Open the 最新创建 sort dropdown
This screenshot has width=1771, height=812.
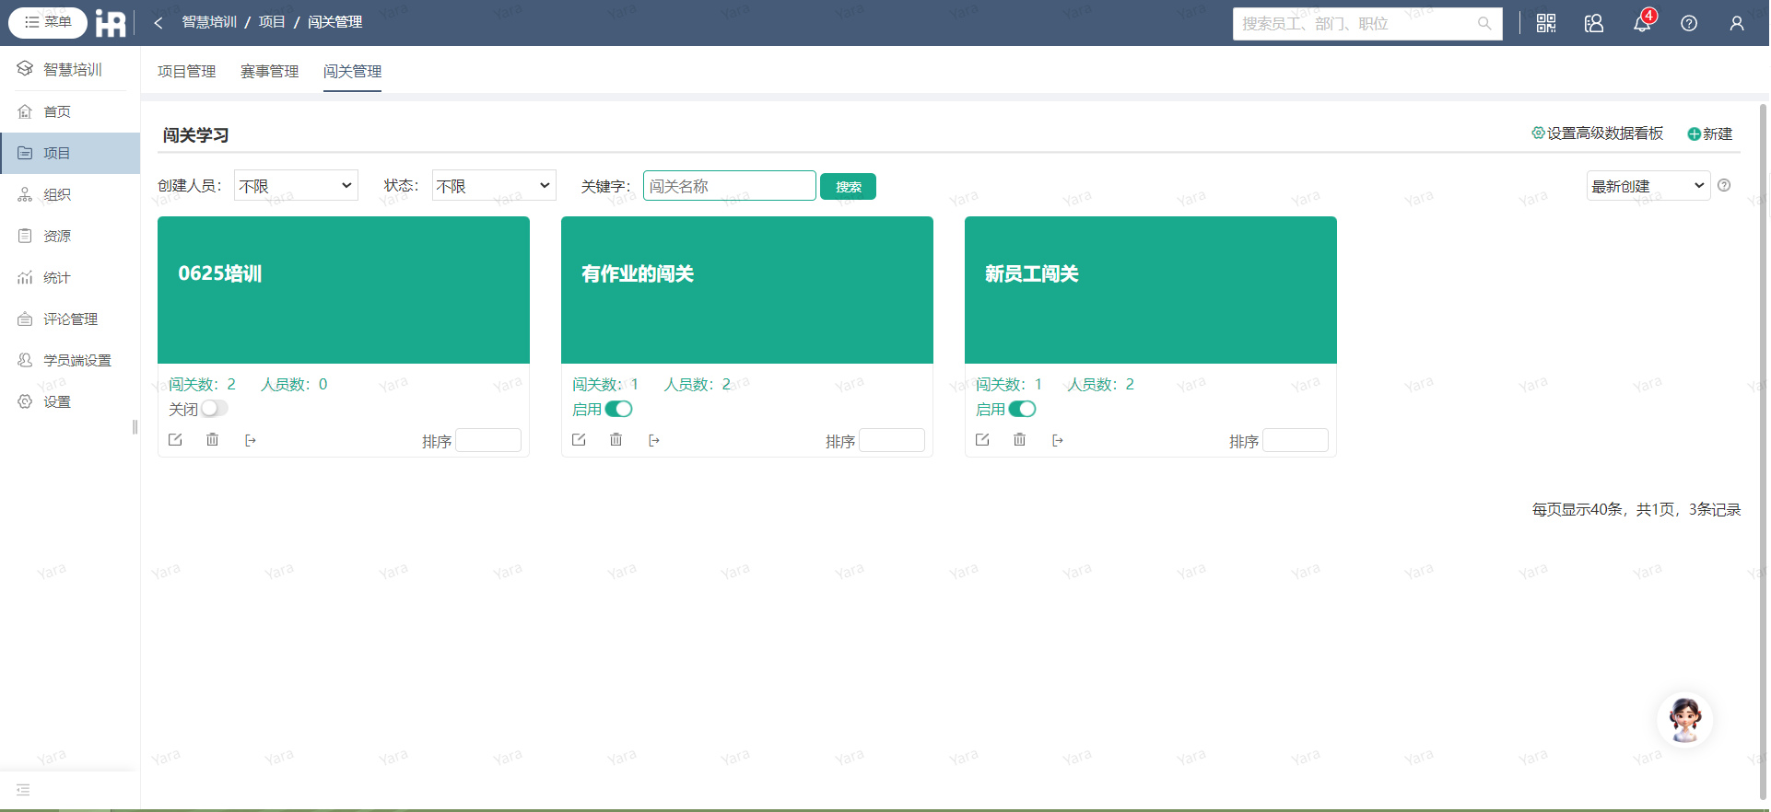[x=1648, y=186]
